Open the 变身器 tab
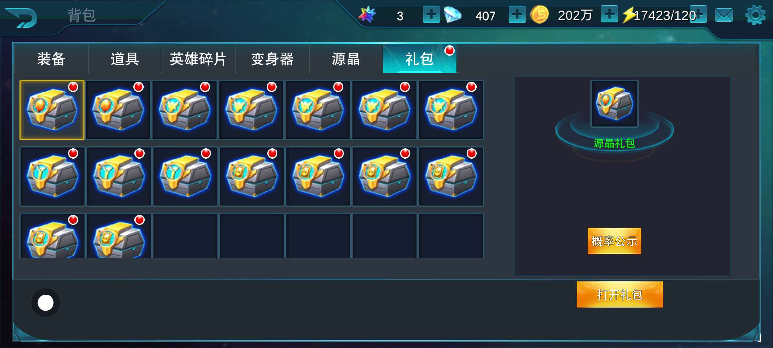Image resolution: width=773 pixels, height=348 pixels. [272, 59]
